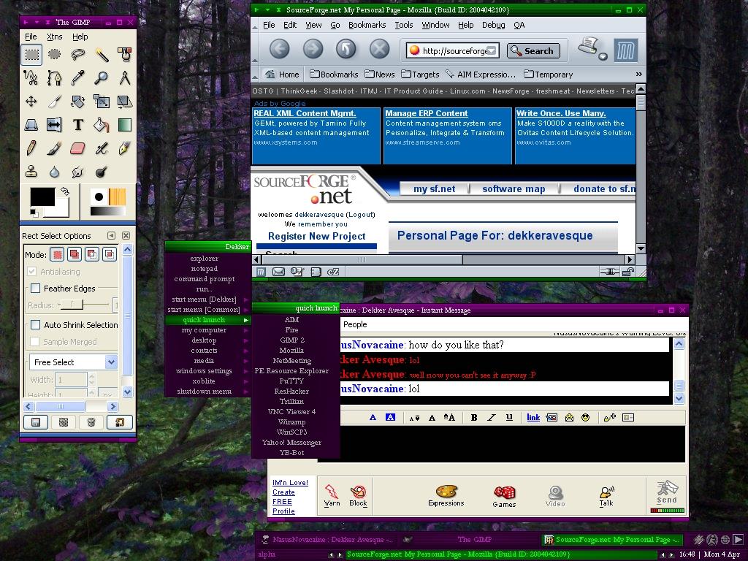Select the Rectangle Select tool in GIMP toolbox
The image size is (748, 561).
(x=32, y=54)
